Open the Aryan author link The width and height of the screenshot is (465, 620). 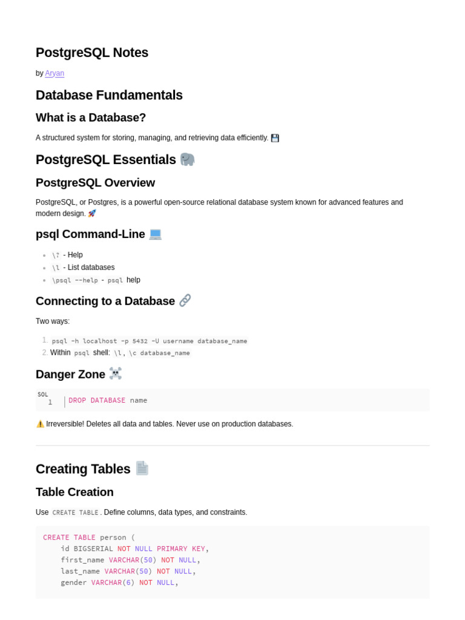tap(54, 73)
